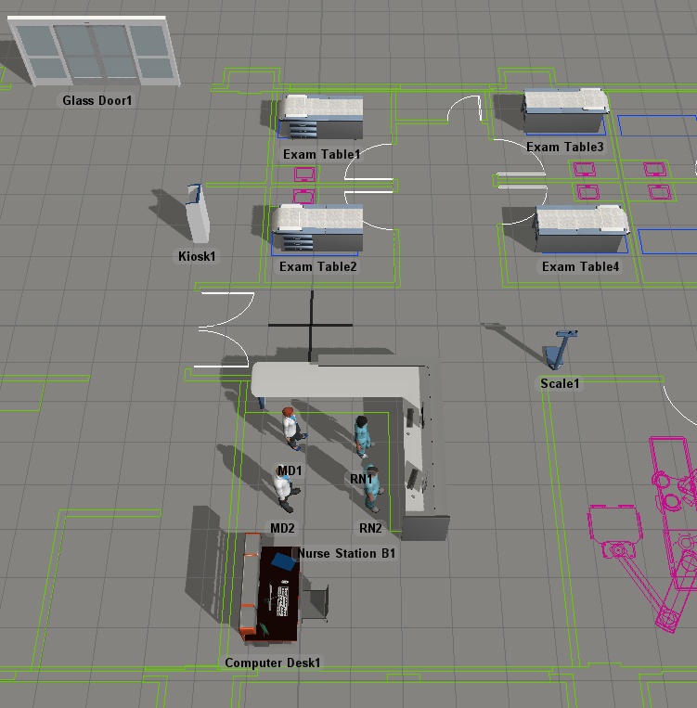
Task: Click the "Glass Door1" text label
Action: point(97,100)
